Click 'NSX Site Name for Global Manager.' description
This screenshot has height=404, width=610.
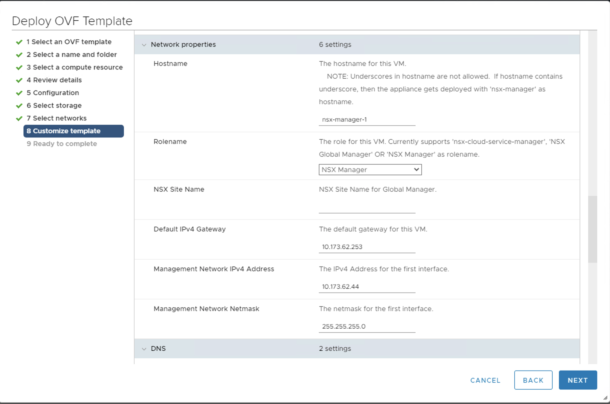coord(378,190)
